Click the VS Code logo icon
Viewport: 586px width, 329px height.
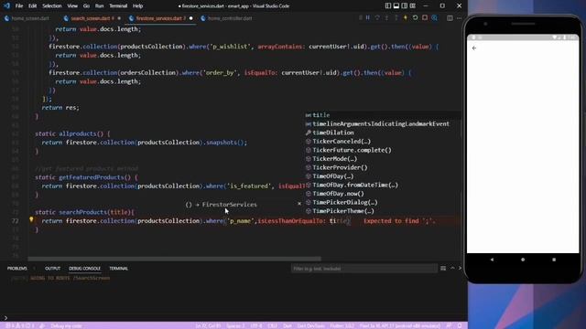[6, 6]
